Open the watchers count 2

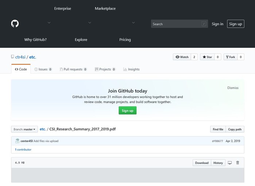click(x=194, y=57)
